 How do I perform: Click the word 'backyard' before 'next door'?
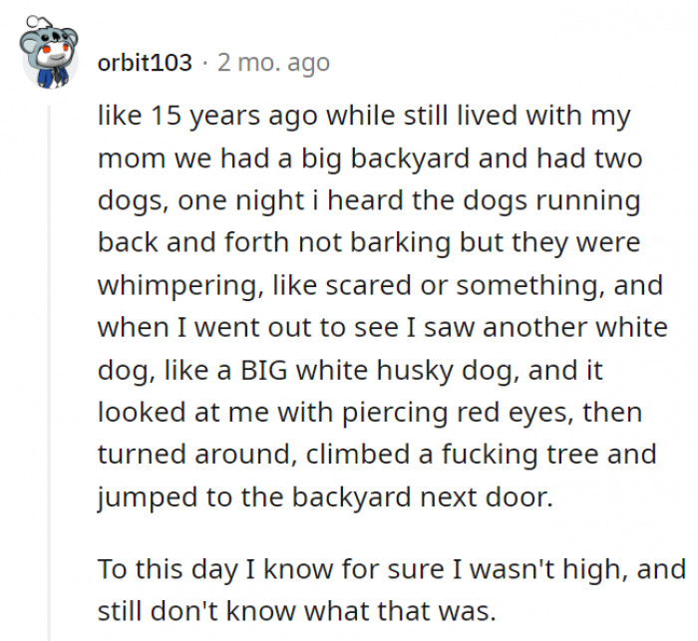point(351,498)
